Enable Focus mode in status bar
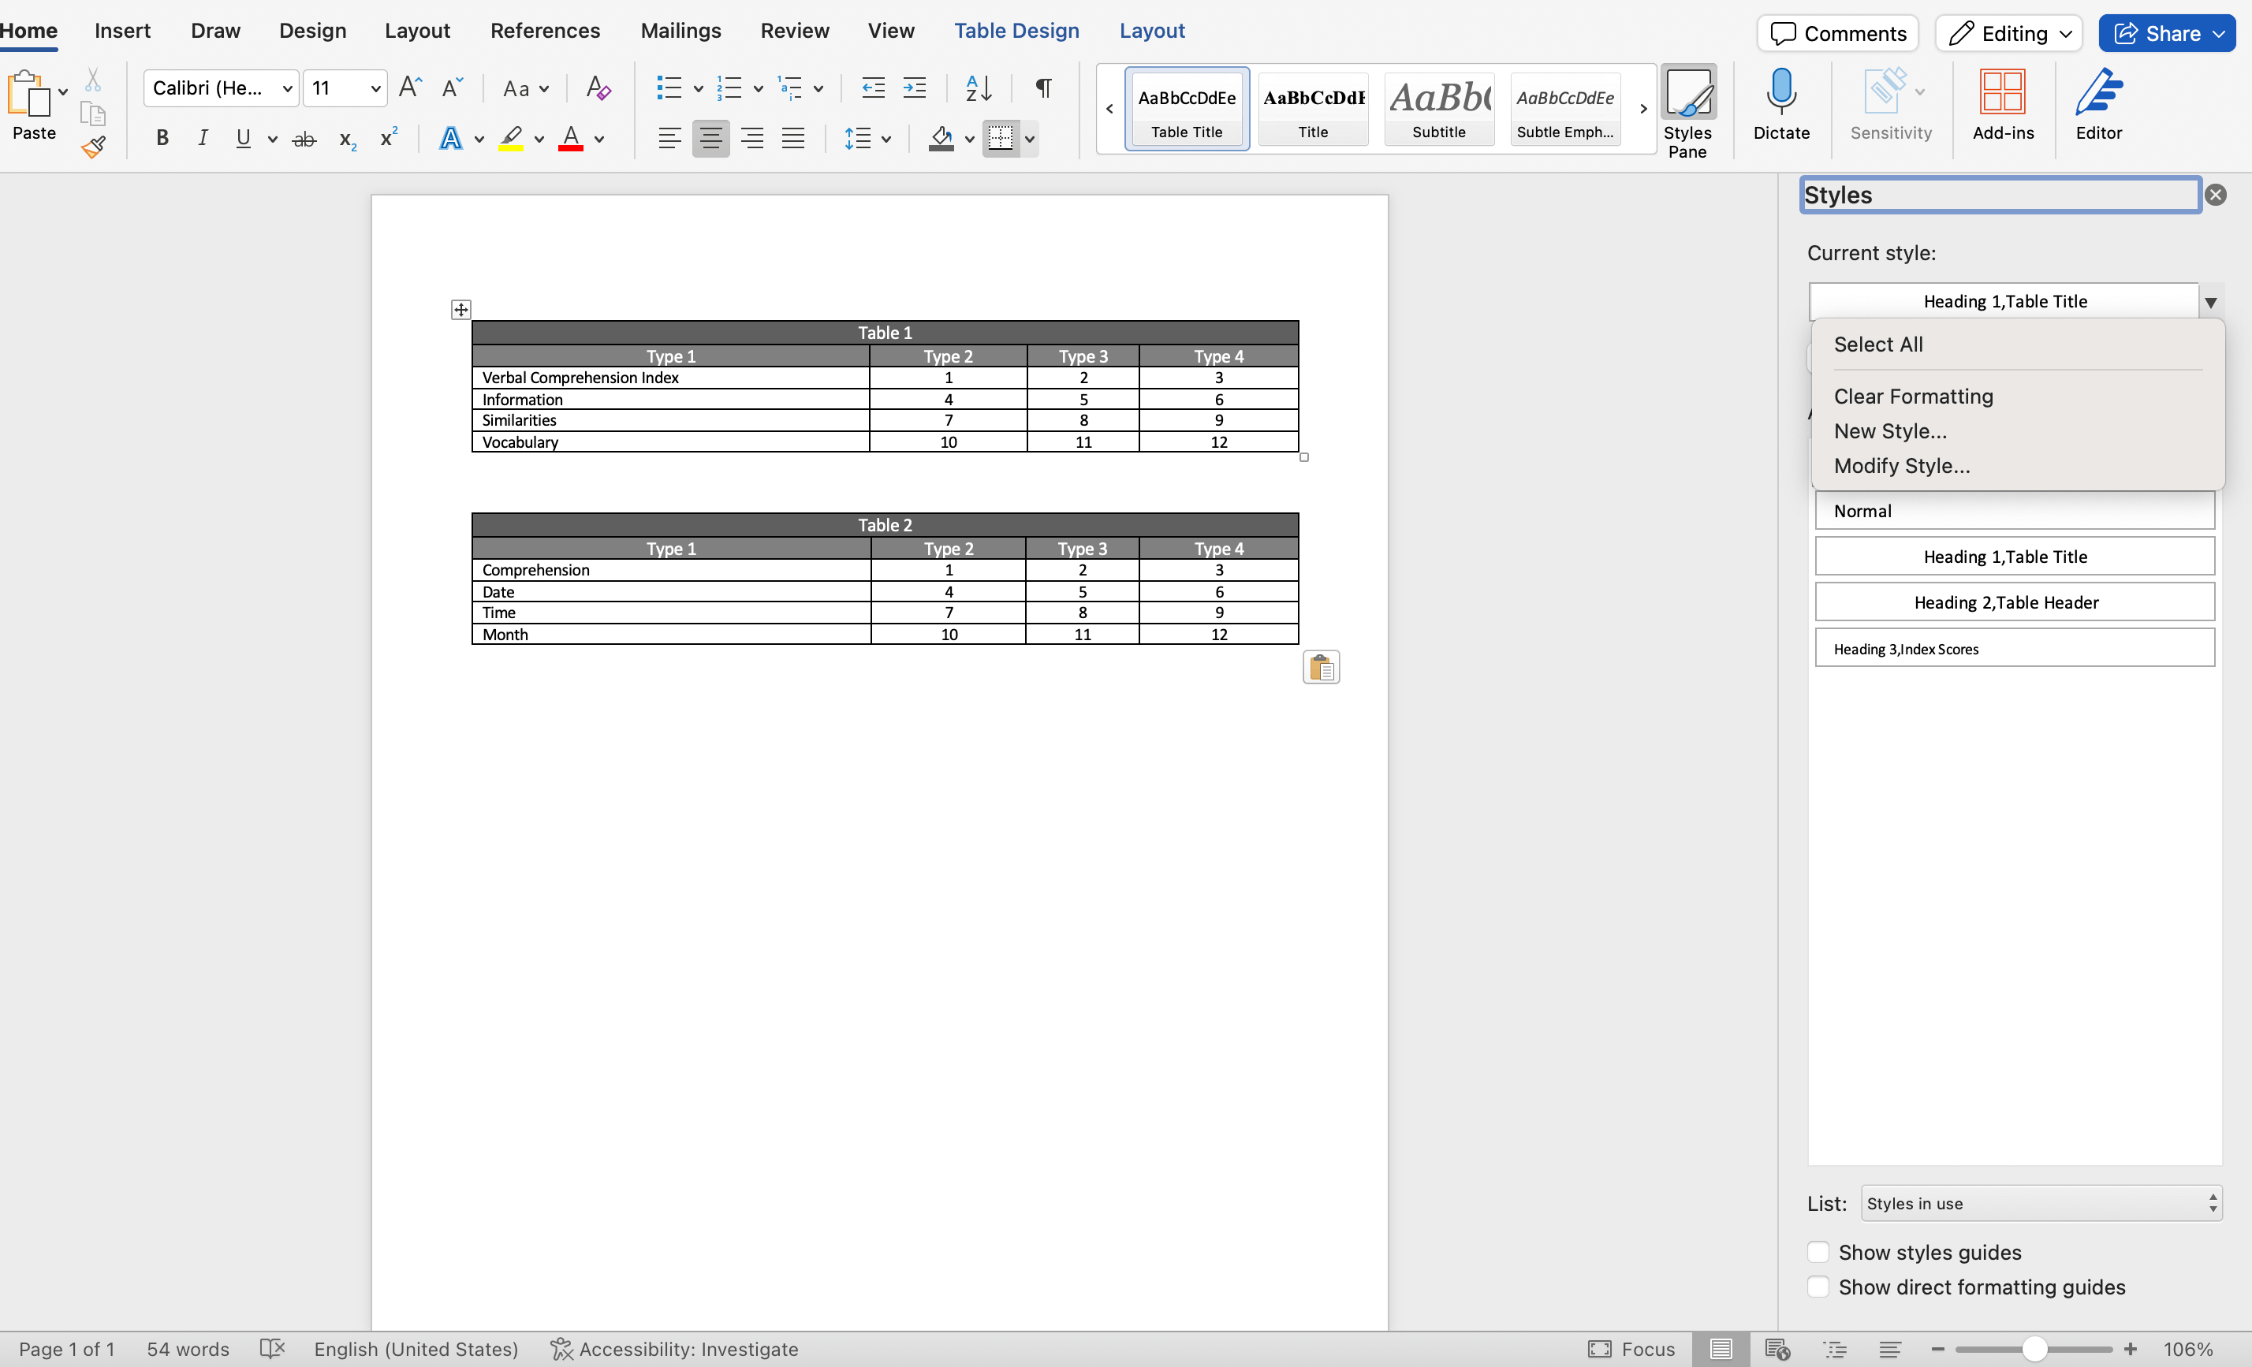The height and width of the screenshot is (1367, 2252). (1631, 1349)
